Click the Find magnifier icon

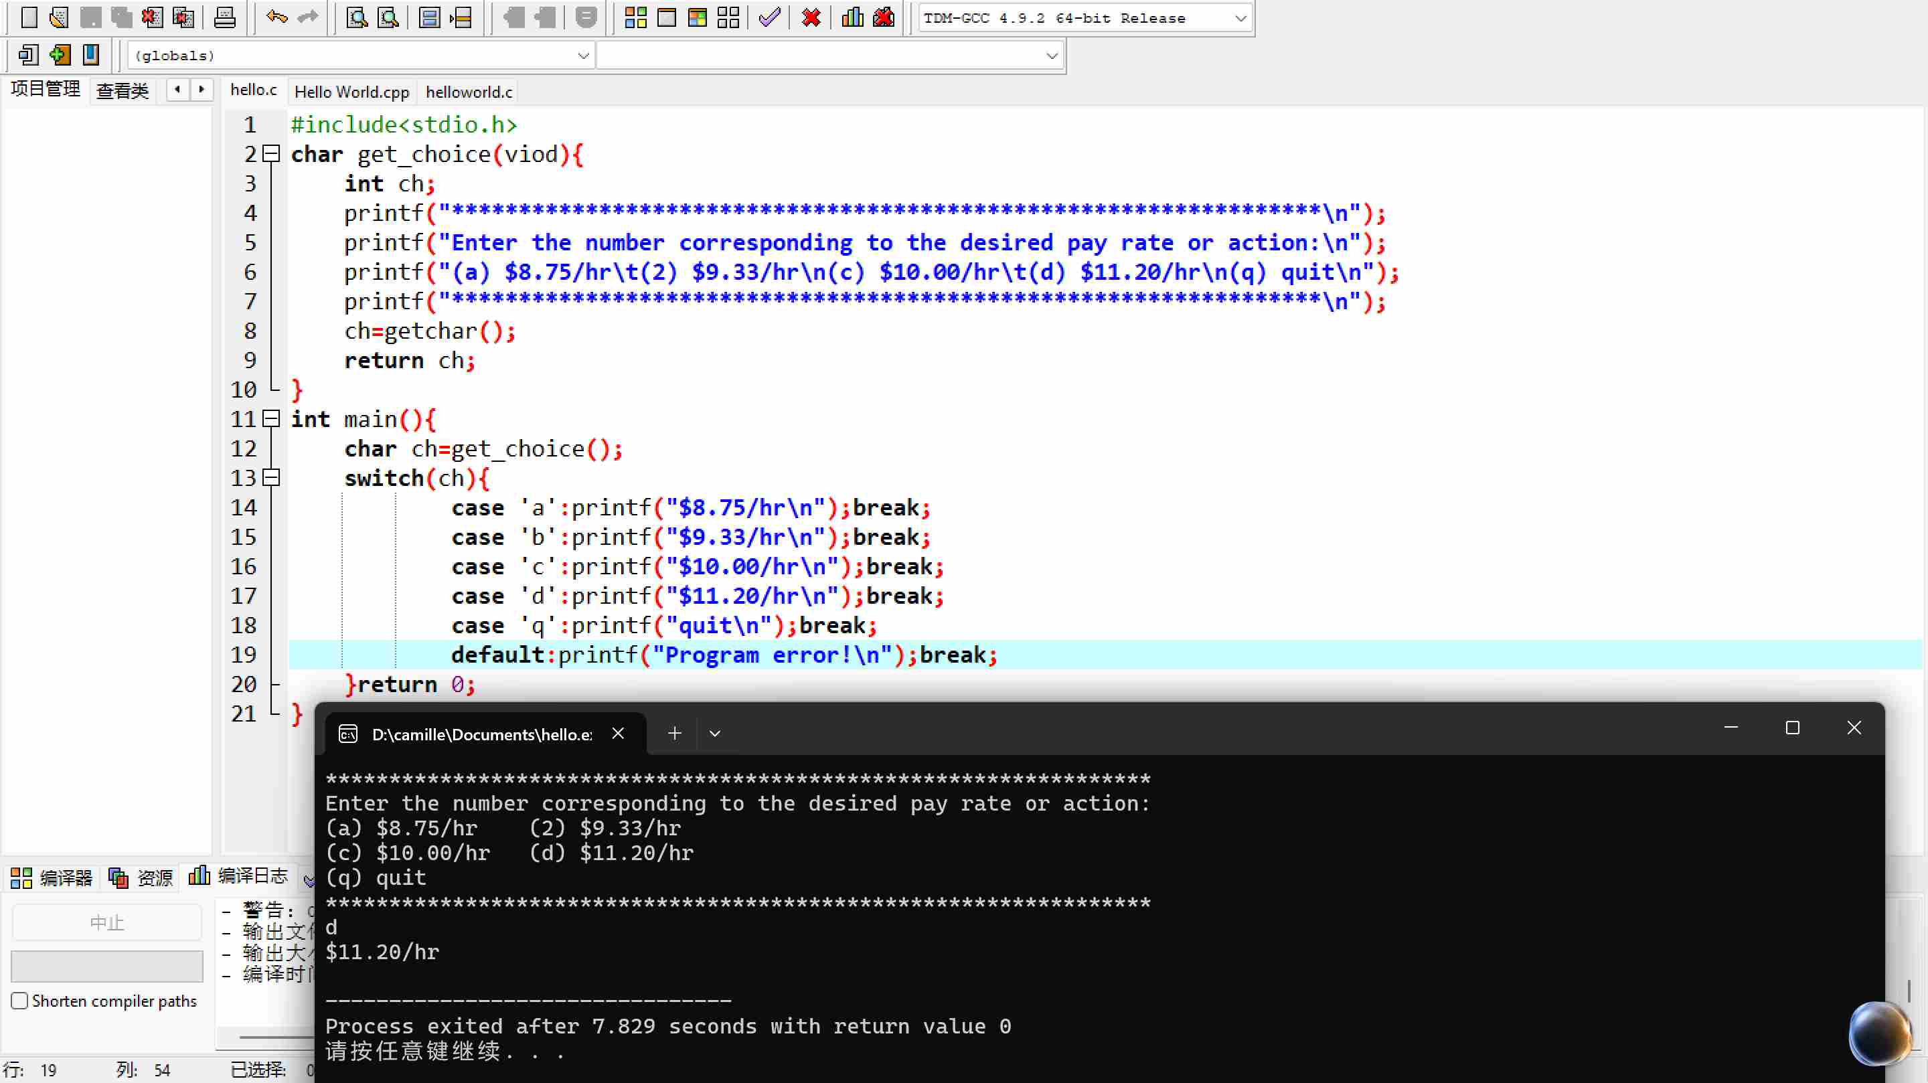(357, 17)
